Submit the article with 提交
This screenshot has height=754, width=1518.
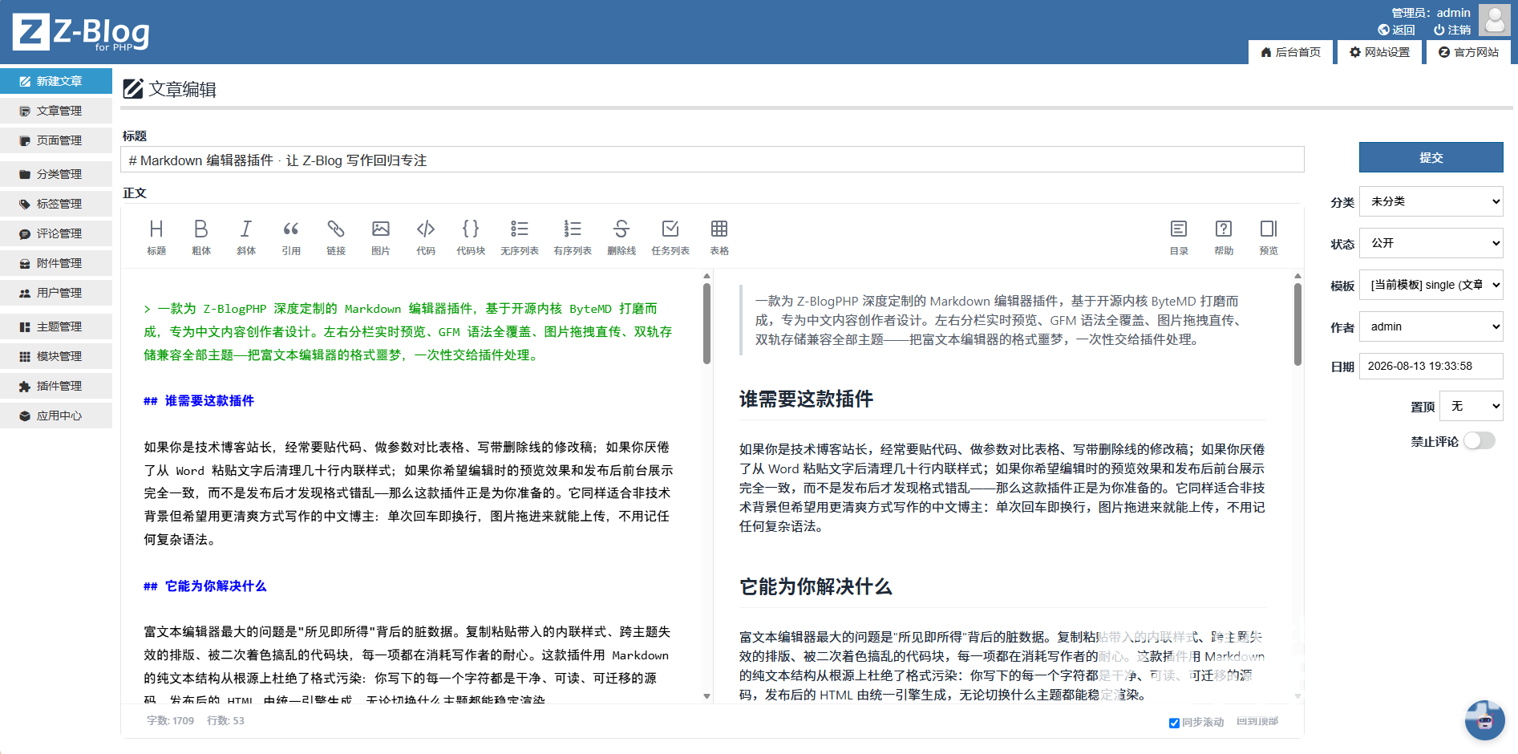(1431, 157)
